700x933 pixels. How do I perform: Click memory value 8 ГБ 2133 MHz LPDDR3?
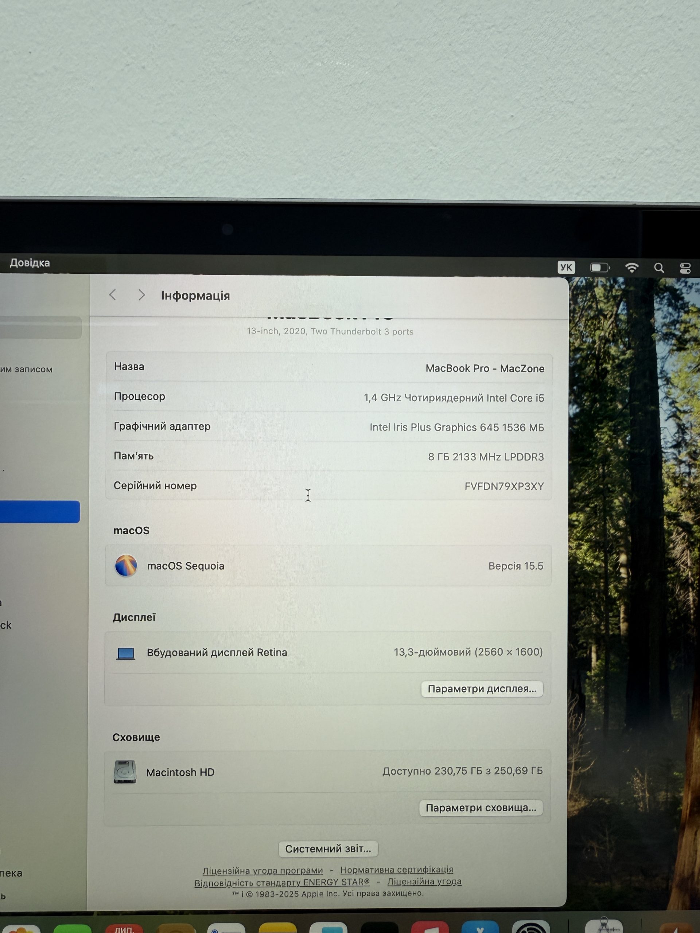[486, 457]
